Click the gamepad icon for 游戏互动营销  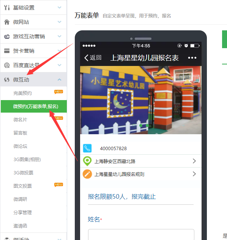tap(7, 36)
